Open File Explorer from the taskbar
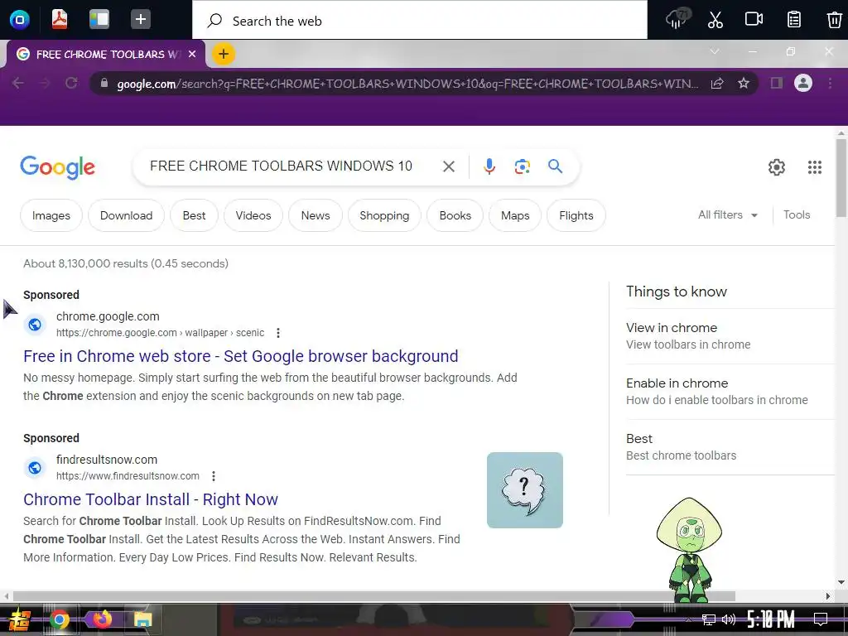848x636 pixels. (142, 619)
